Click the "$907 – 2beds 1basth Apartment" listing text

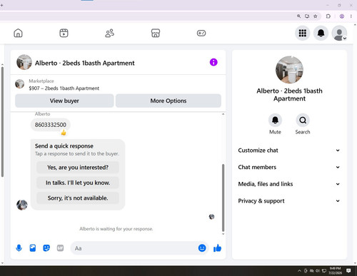pyautogui.click(x=64, y=88)
